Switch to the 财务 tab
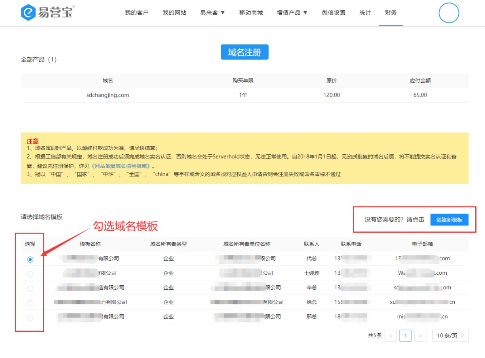This screenshot has height=358, width=485. point(391,13)
